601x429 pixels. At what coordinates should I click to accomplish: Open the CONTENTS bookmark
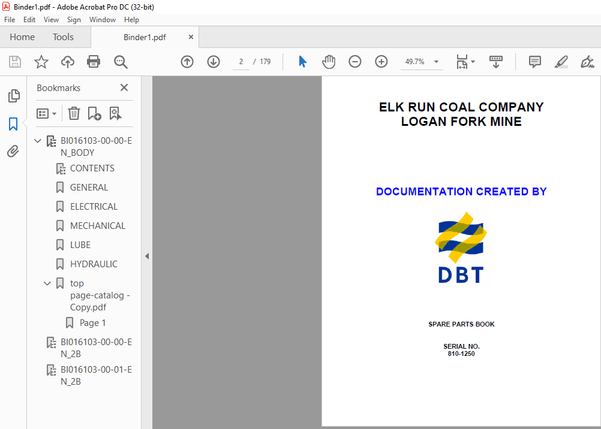92,168
